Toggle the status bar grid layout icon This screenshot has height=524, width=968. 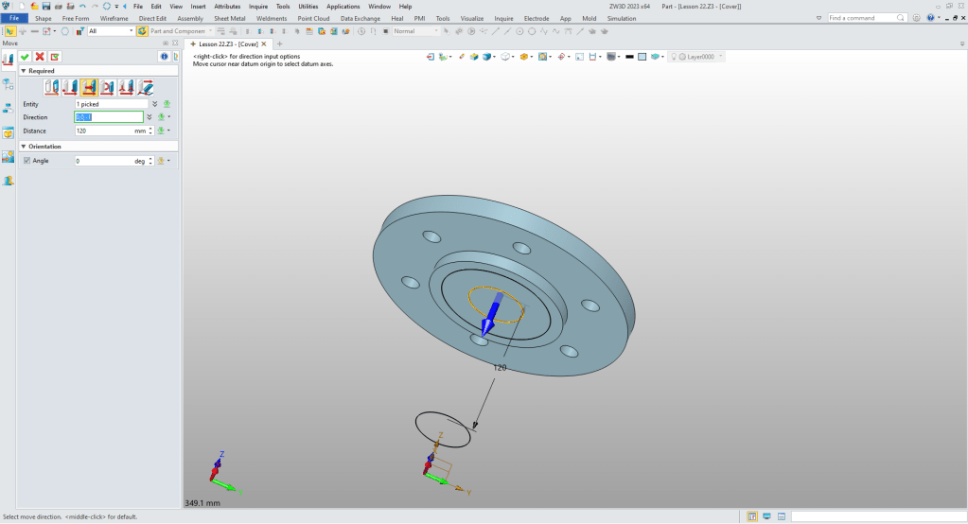752,516
